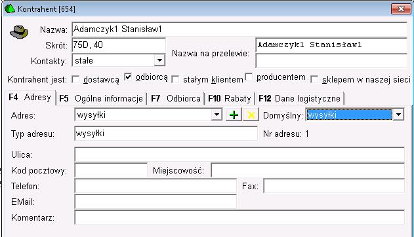
Task: Click into the Nazwa field
Action: click(x=239, y=29)
